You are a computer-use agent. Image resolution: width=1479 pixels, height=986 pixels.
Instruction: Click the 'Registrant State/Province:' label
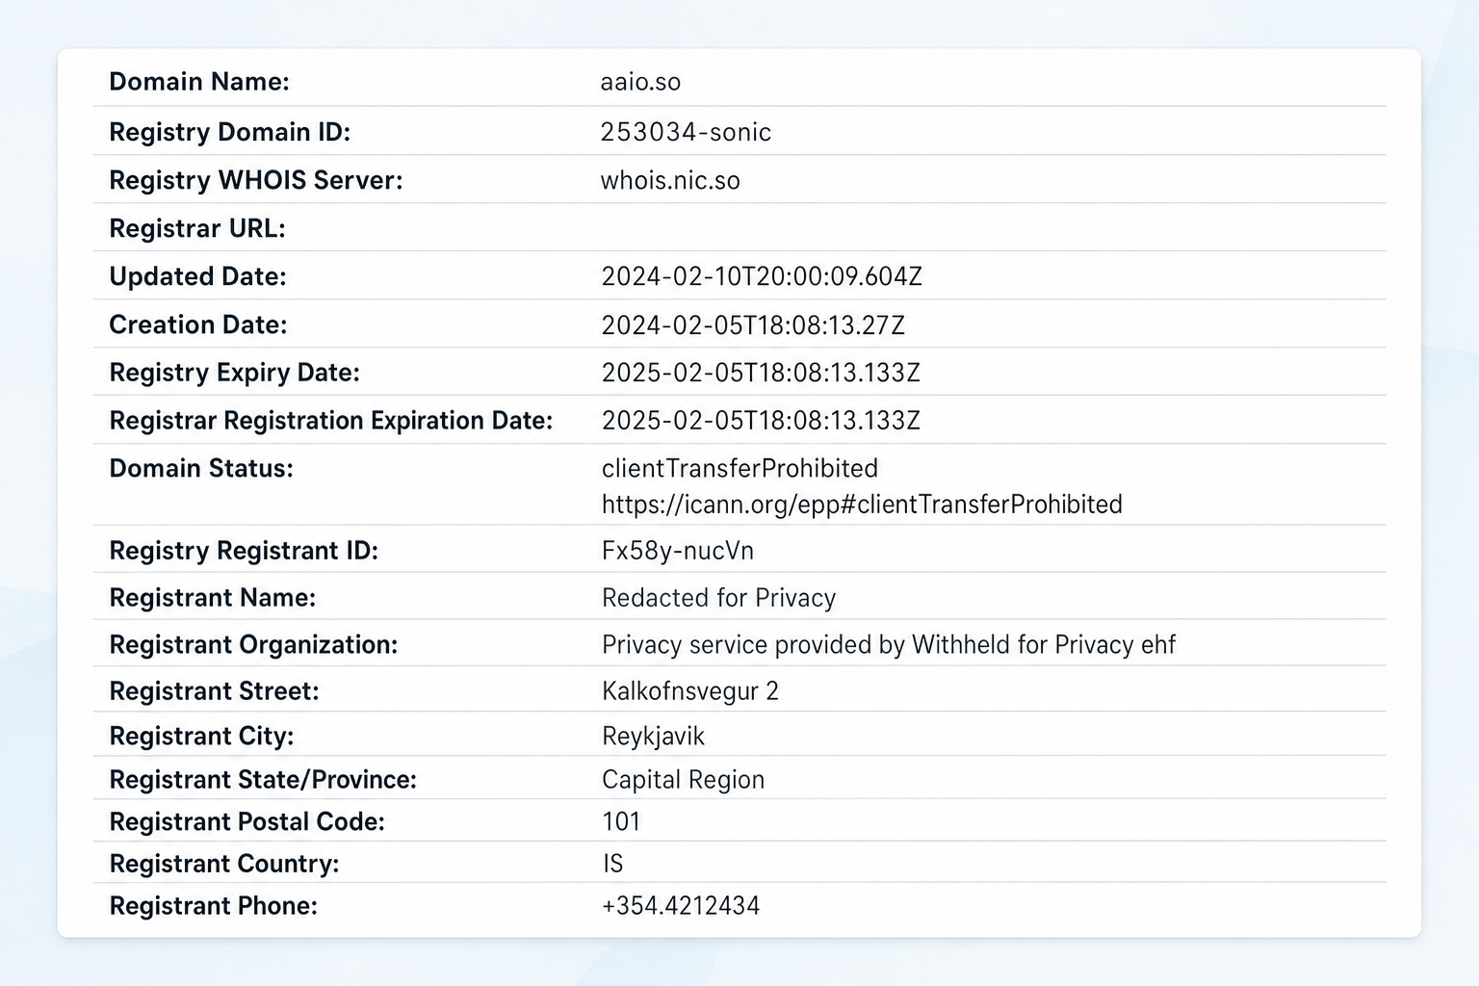(263, 780)
